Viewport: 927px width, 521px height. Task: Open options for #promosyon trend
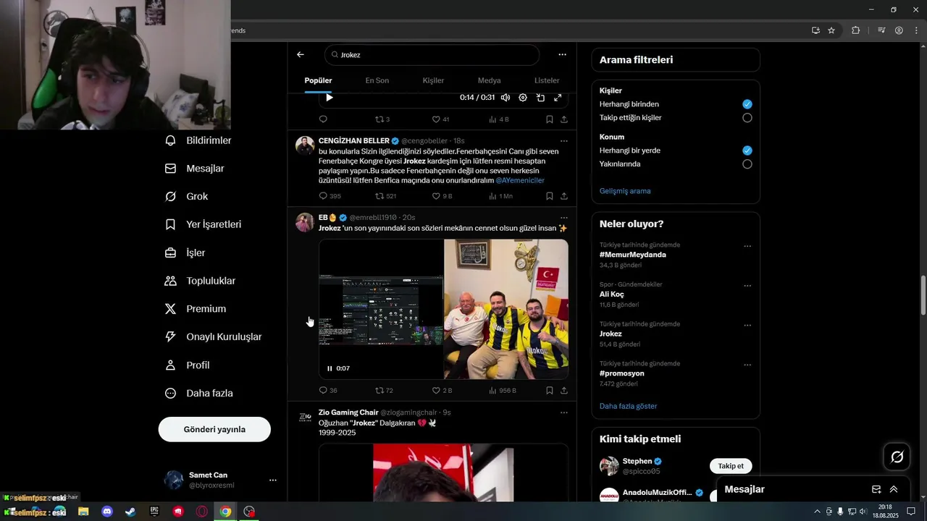(x=747, y=365)
